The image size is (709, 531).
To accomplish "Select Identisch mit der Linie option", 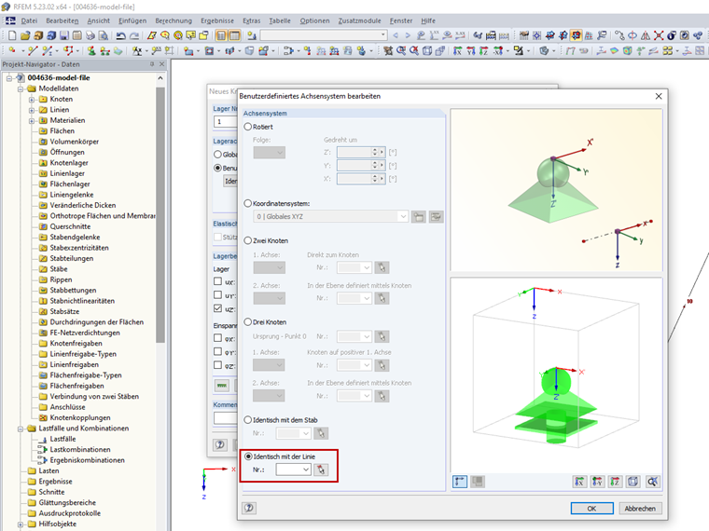I will [x=248, y=456].
